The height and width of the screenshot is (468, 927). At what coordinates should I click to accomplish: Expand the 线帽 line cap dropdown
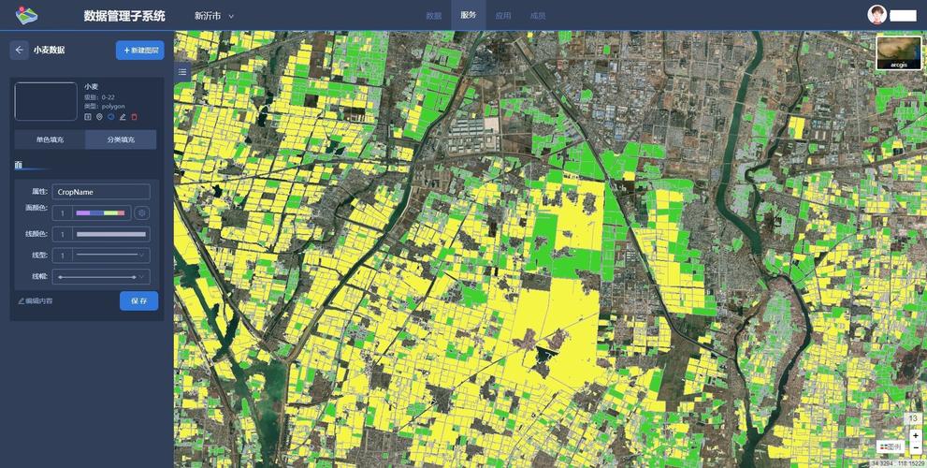pos(101,277)
